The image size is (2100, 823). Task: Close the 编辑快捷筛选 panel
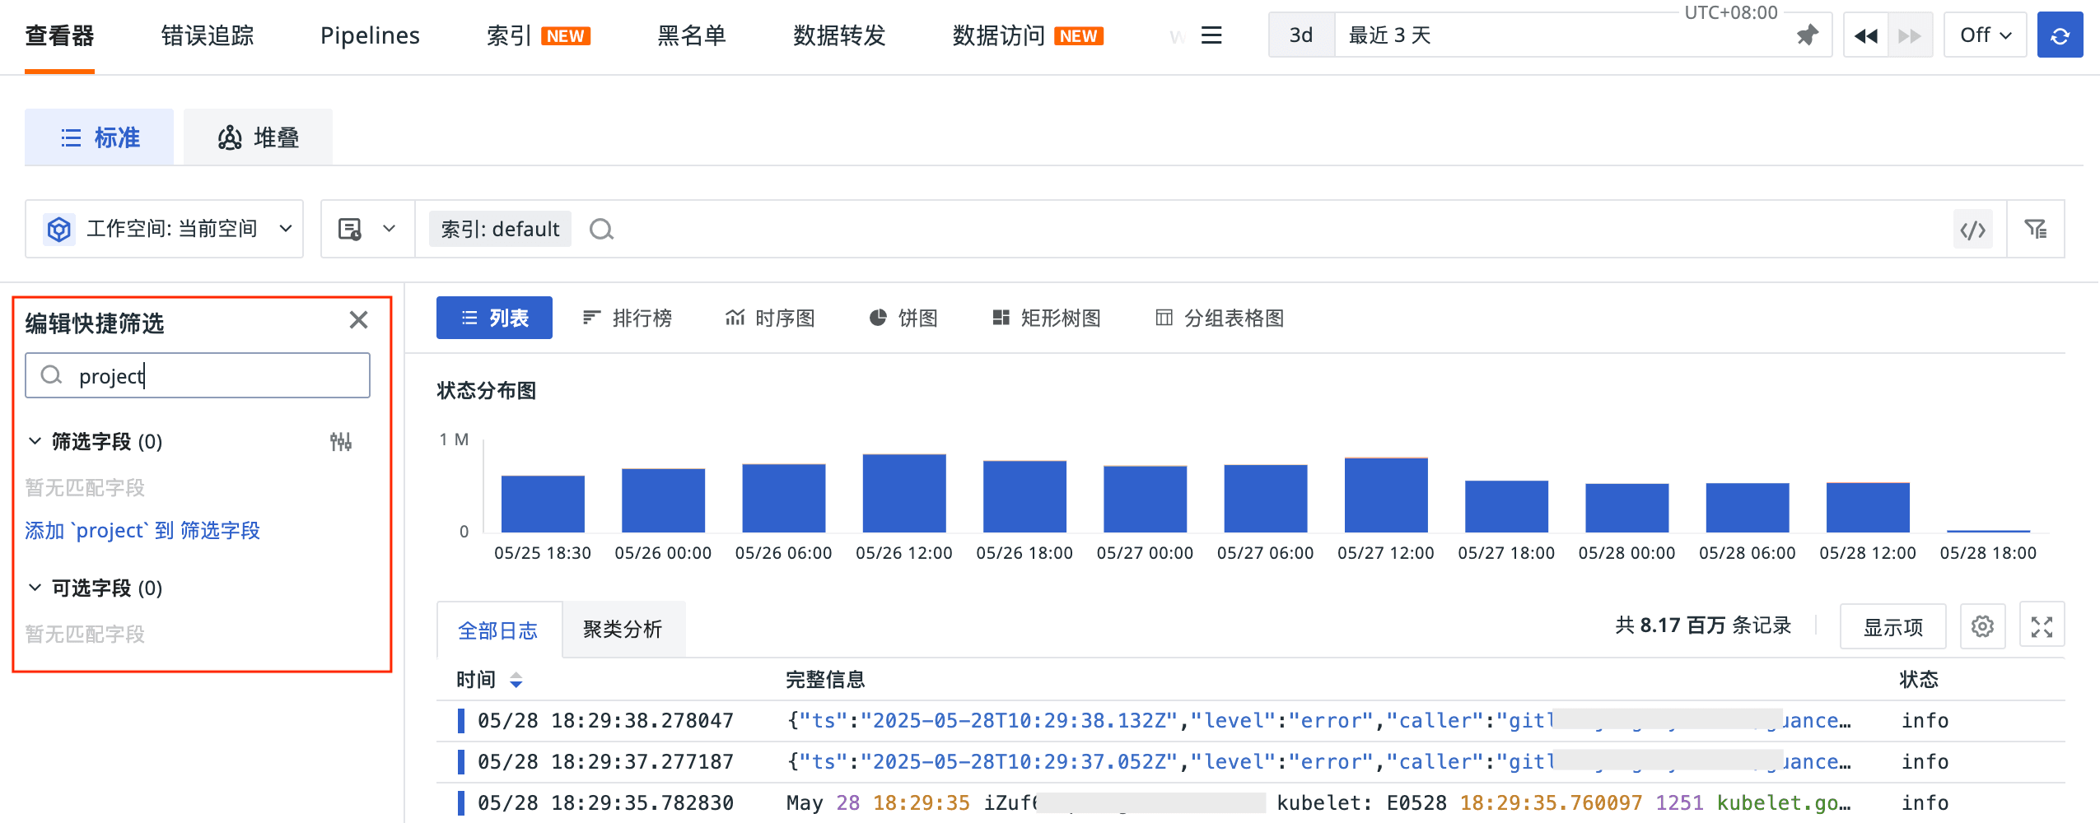tap(358, 320)
